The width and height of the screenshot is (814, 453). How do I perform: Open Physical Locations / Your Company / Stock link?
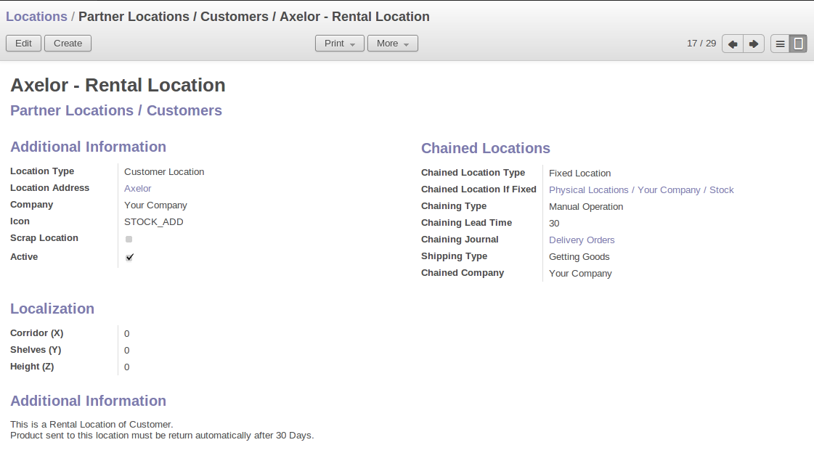click(640, 190)
